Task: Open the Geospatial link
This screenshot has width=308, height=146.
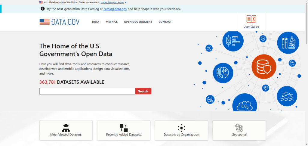Action: pyautogui.click(x=239, y=135)
